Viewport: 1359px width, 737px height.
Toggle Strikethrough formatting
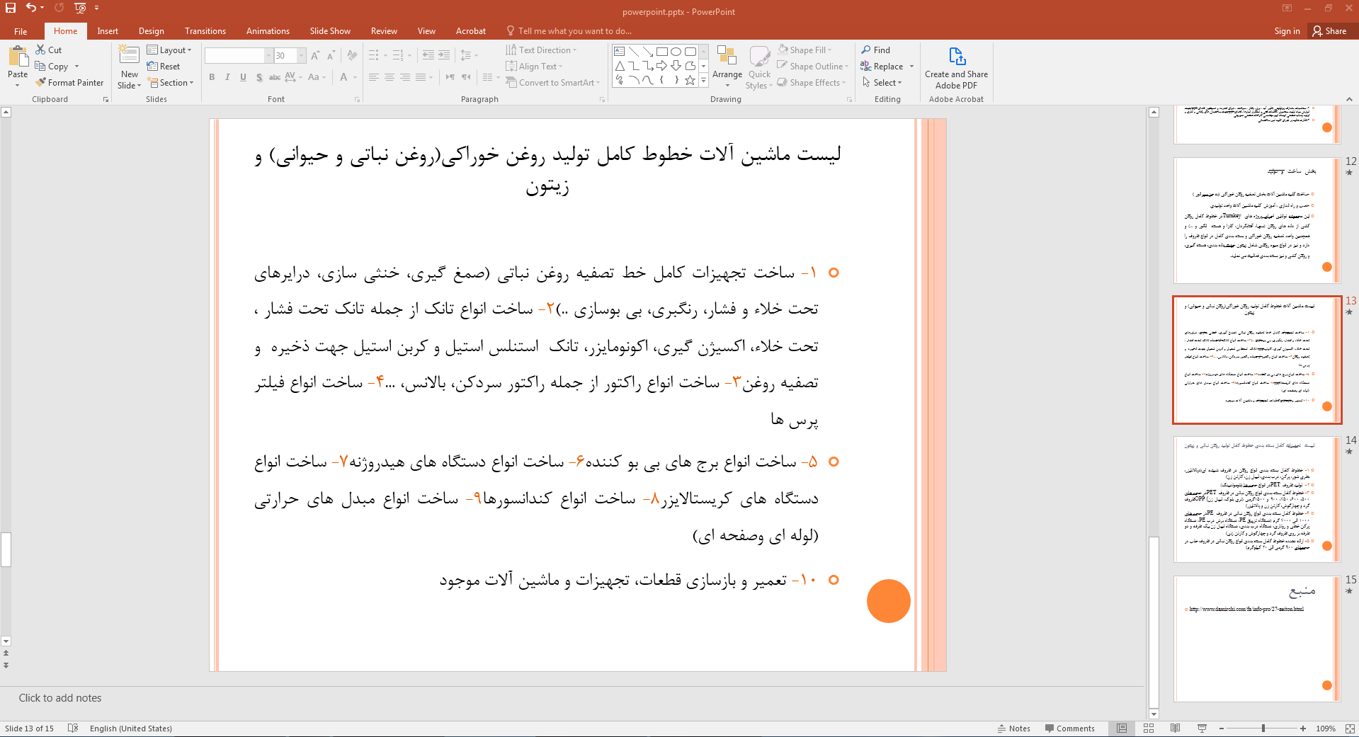[275, 77]
